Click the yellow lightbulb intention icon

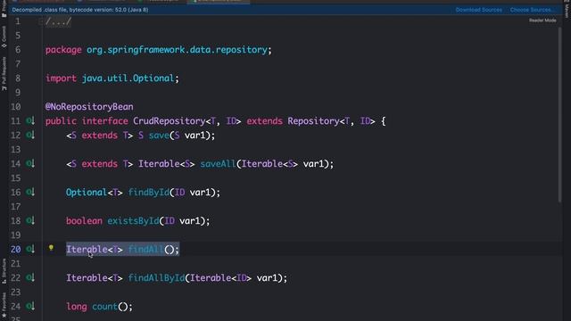(51, 248)
